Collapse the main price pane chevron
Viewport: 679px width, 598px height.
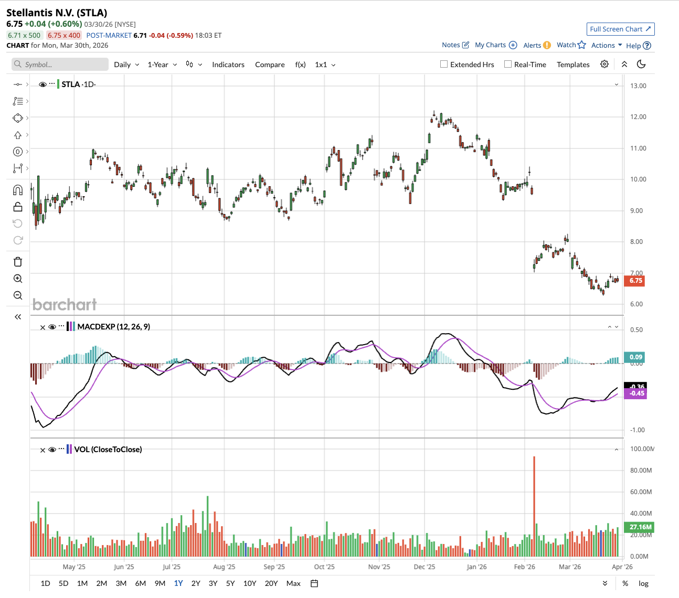(x=617, y=84)
